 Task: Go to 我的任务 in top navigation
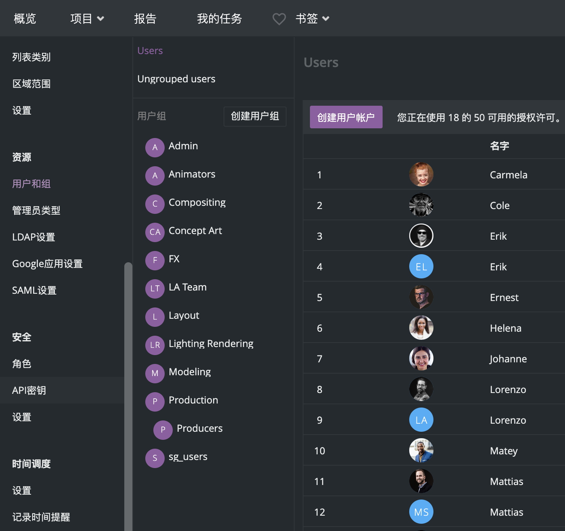pyautogui.click(x=219, y=19)
